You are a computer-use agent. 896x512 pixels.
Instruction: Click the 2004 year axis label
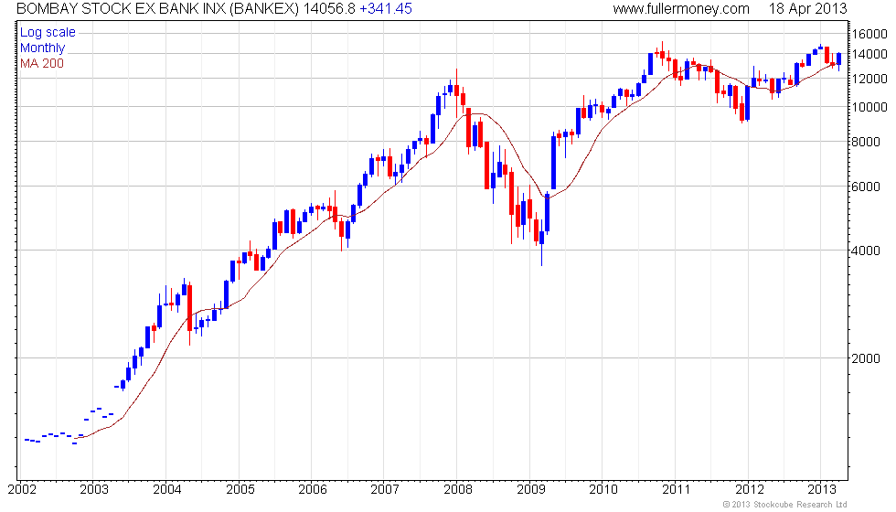166,489
